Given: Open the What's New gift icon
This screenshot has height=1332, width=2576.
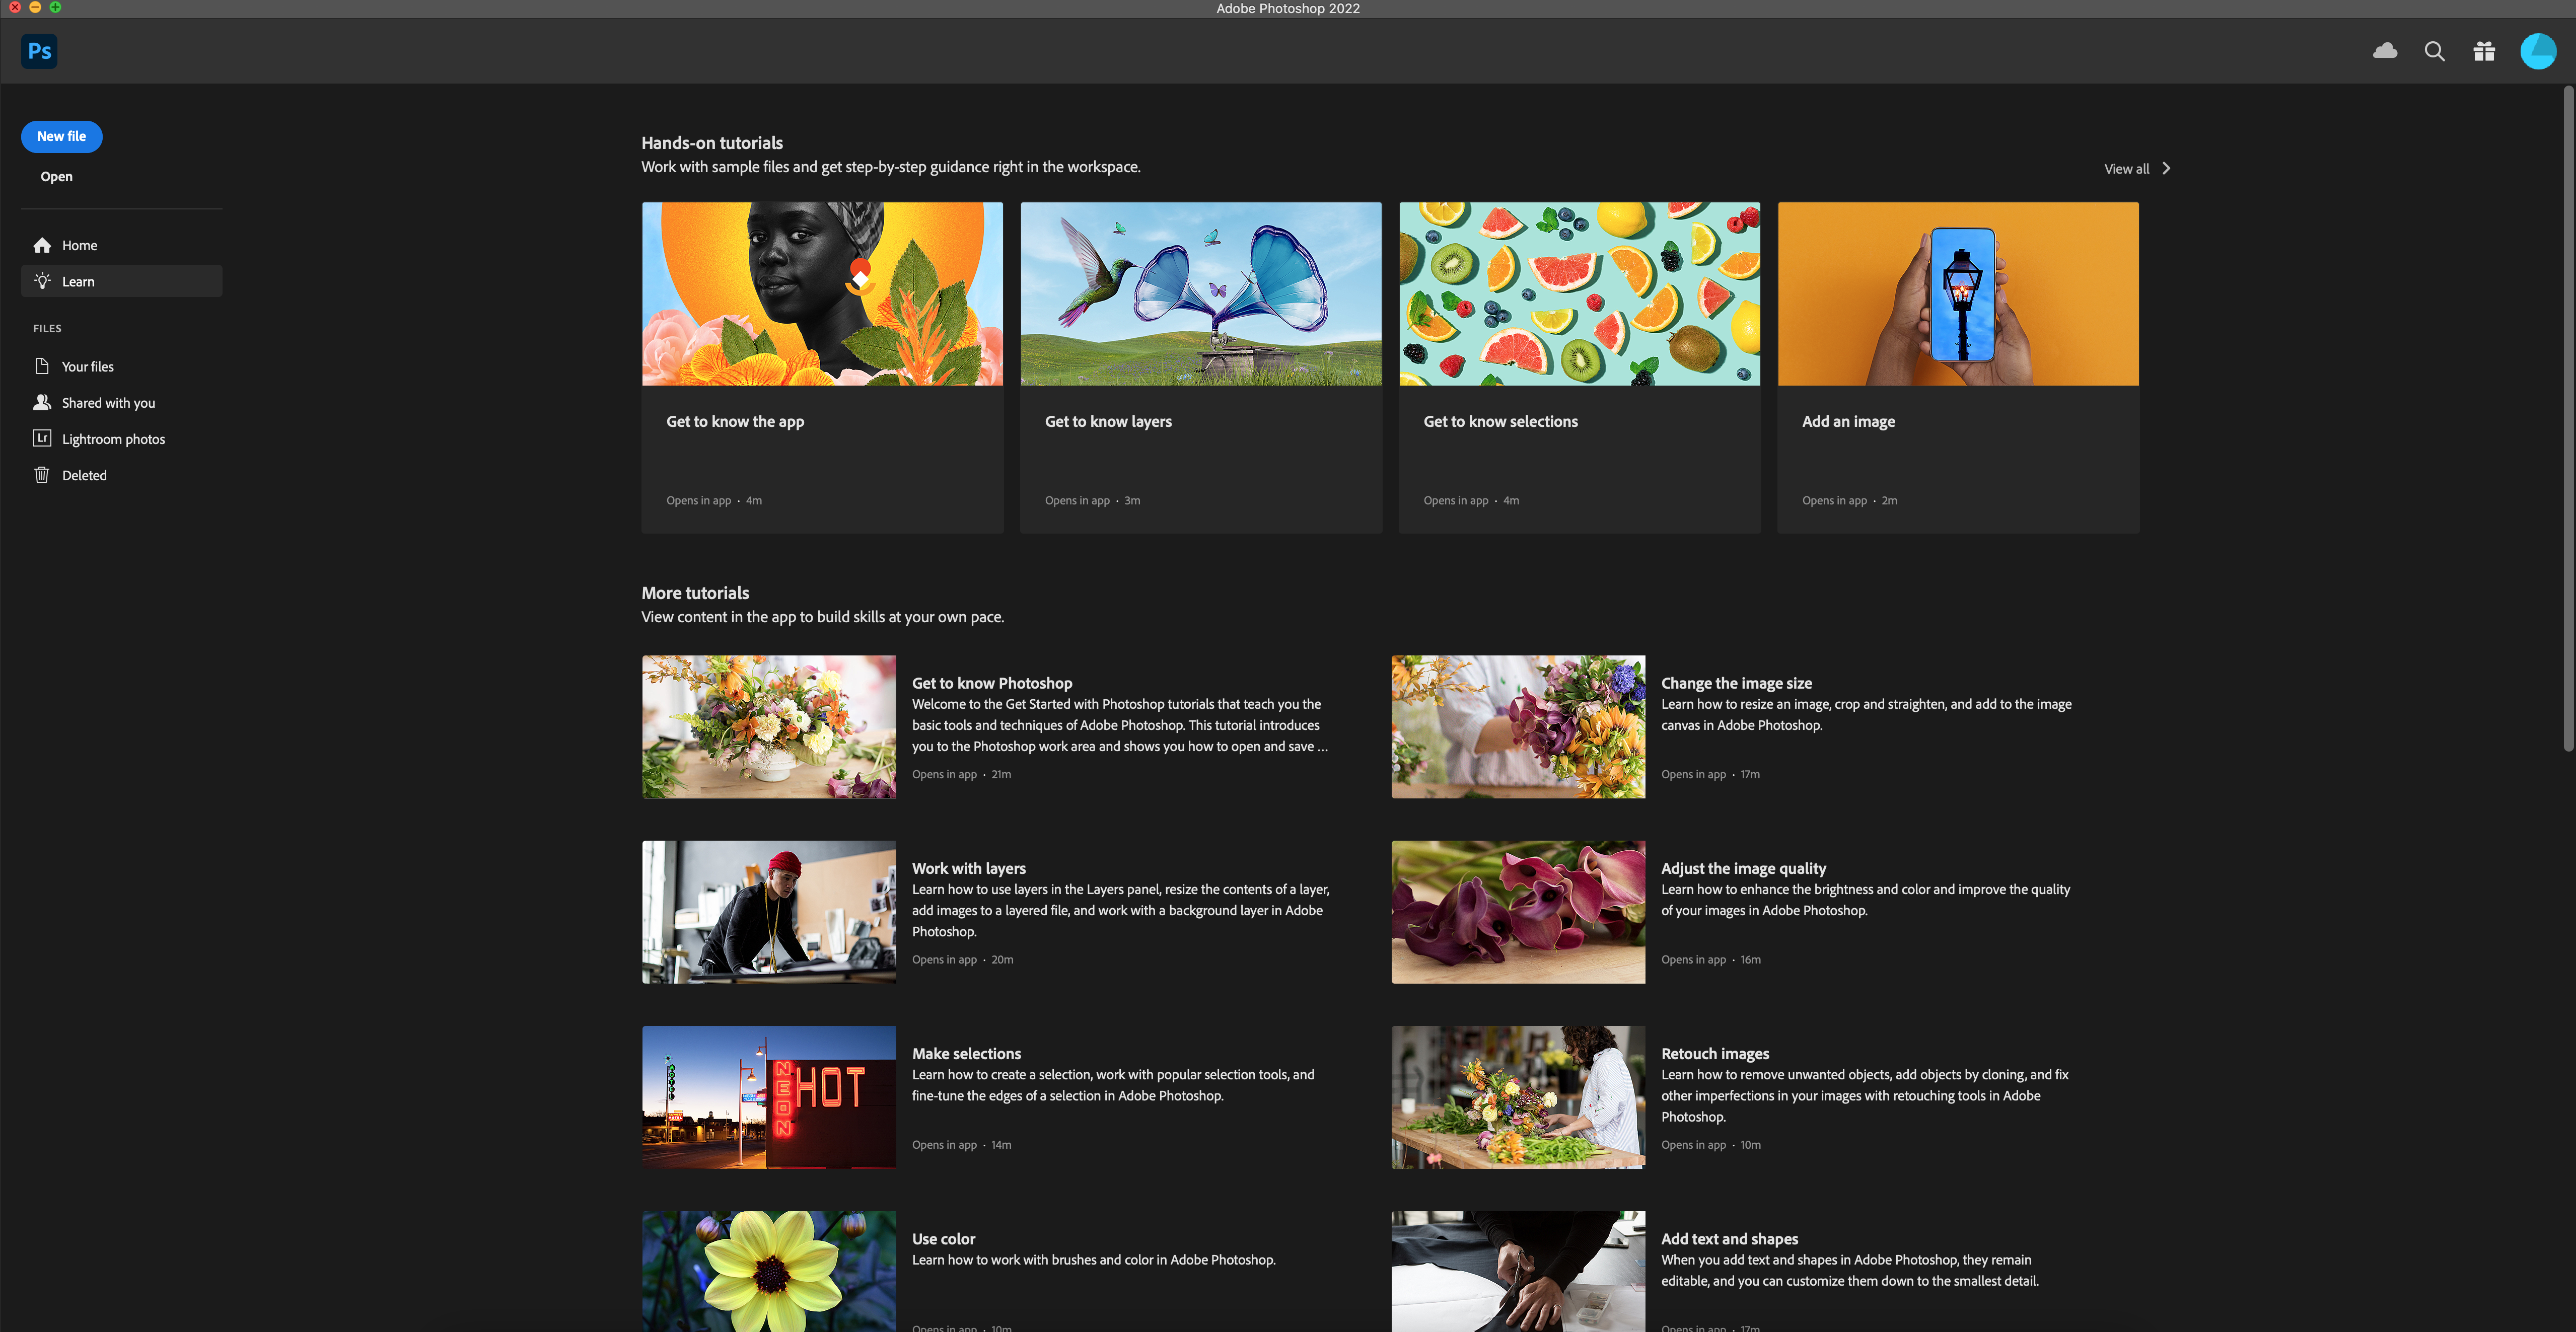Looking at the screenshot, I should pos(2484,51).
